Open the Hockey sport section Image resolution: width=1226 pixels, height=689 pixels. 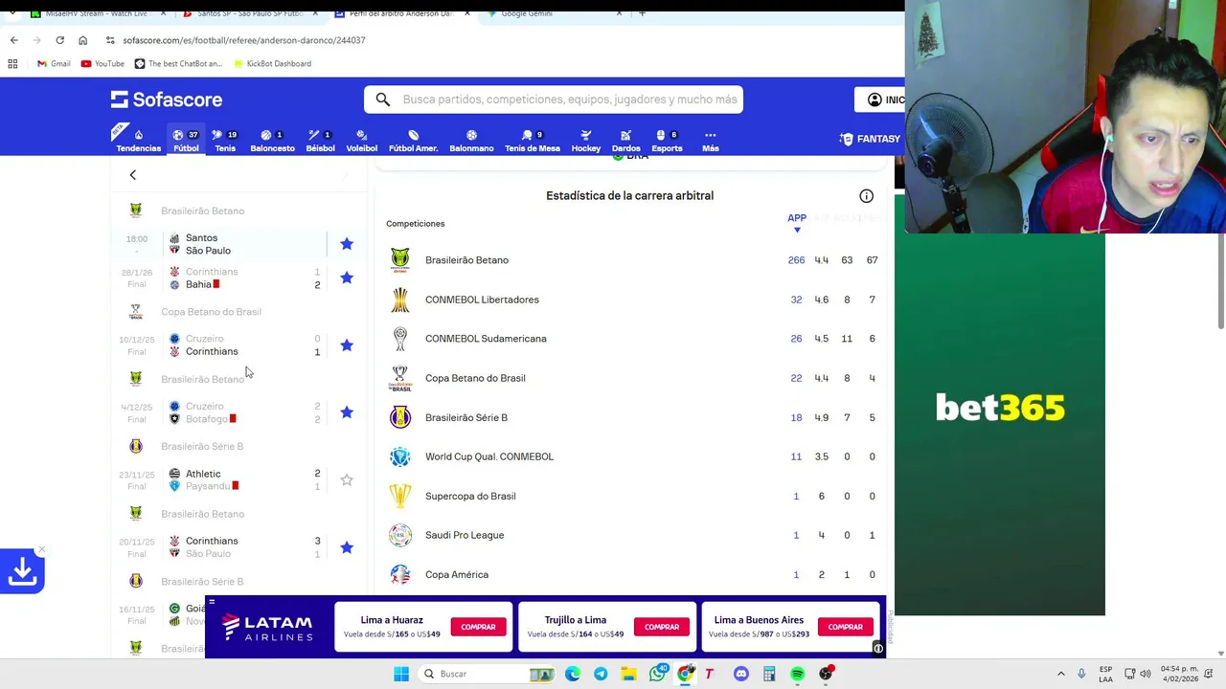point(585,140)
